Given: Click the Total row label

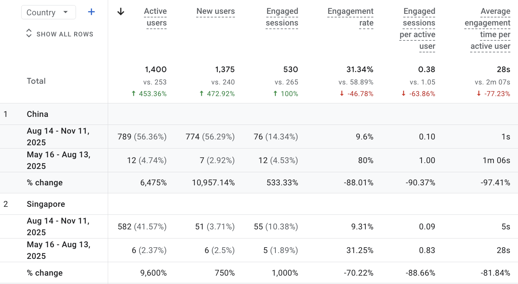Looking at the screenshot, I should 36,81.
